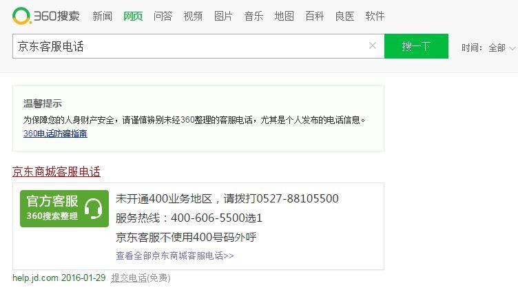518x292 pixels.
Task: Click the 温馨提示 heading
Action: tap(43, 103)
